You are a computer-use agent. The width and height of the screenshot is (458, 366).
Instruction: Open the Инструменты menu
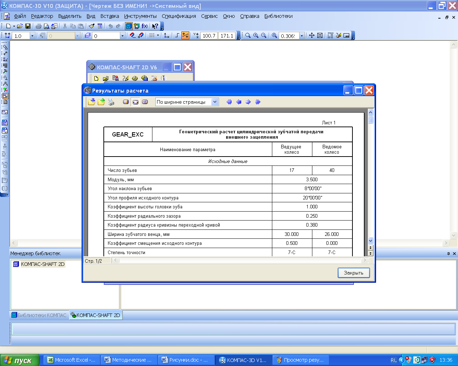coord(140,16)
